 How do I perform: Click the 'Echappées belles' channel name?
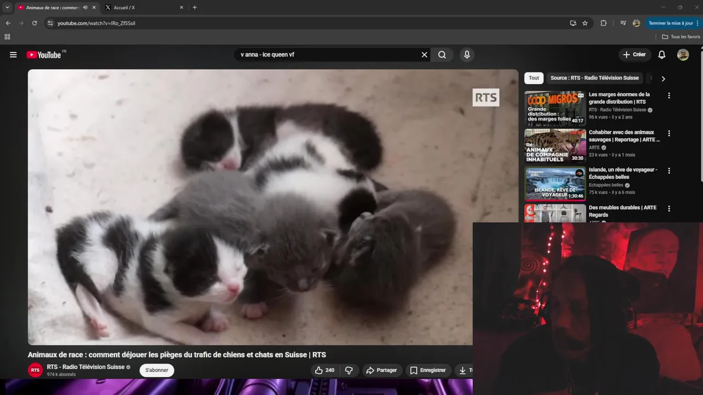click(x=606, y=185)
